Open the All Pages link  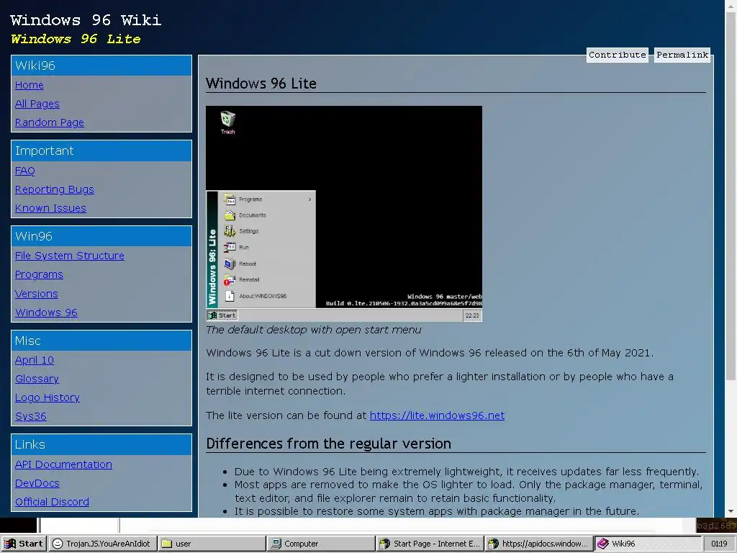pyautogui.click(x=37, y=104)
